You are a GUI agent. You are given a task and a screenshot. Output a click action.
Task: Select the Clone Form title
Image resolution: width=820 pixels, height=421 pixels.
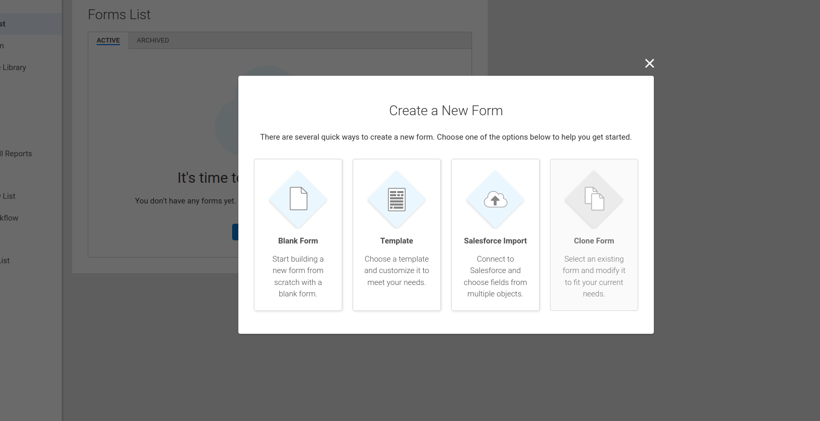tap(594, 241)
